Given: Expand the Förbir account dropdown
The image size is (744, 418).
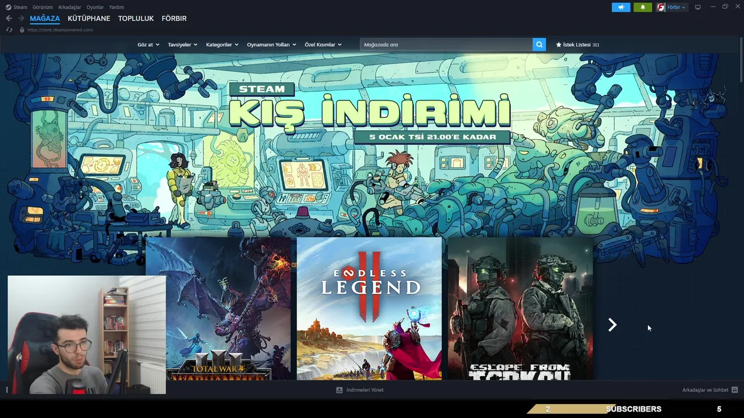Looking at the screenshot, I should click(x=676, y=7).
